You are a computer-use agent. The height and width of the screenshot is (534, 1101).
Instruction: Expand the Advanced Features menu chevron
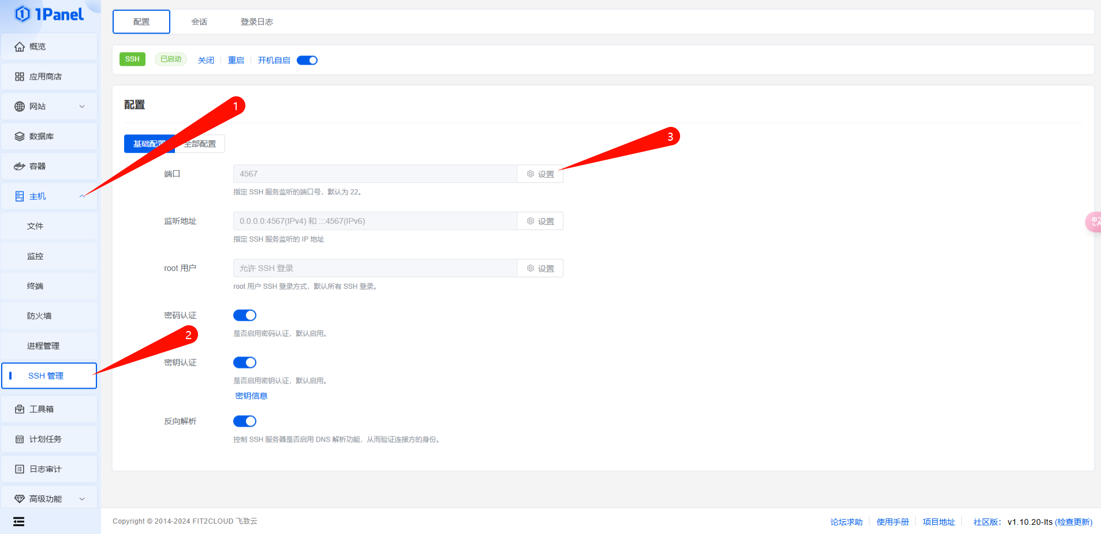[82, 499]
